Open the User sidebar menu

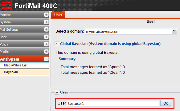24,37
